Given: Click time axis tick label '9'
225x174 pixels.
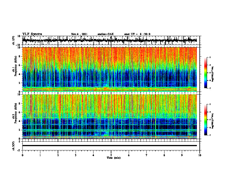Looking at the screenshot, I should tap(182, 155).
